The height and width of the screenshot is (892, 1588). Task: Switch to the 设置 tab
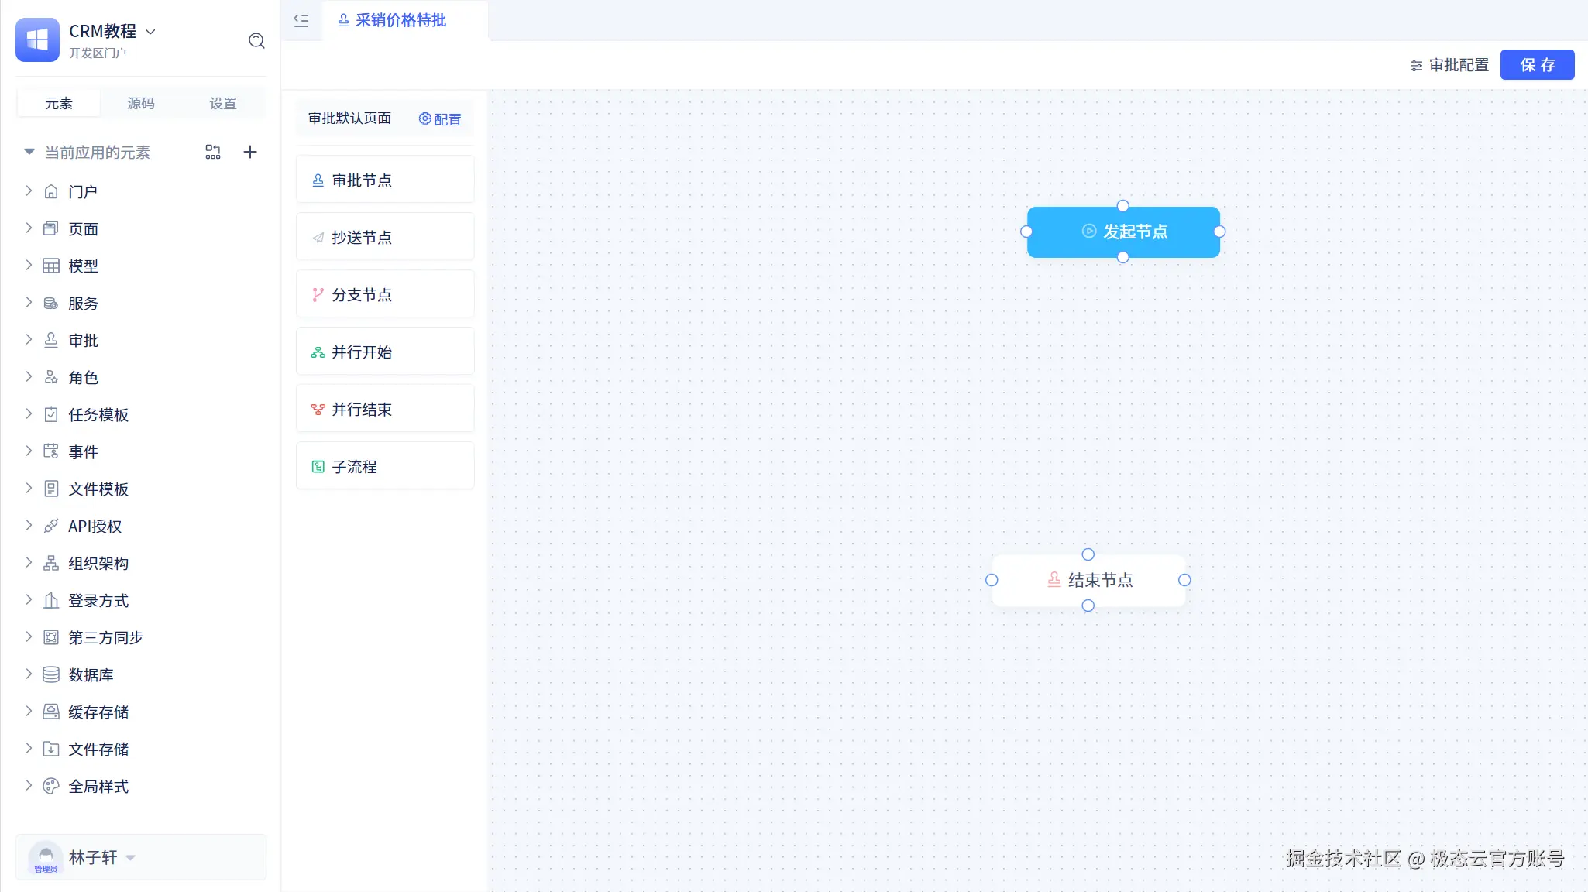coord(223,103)
